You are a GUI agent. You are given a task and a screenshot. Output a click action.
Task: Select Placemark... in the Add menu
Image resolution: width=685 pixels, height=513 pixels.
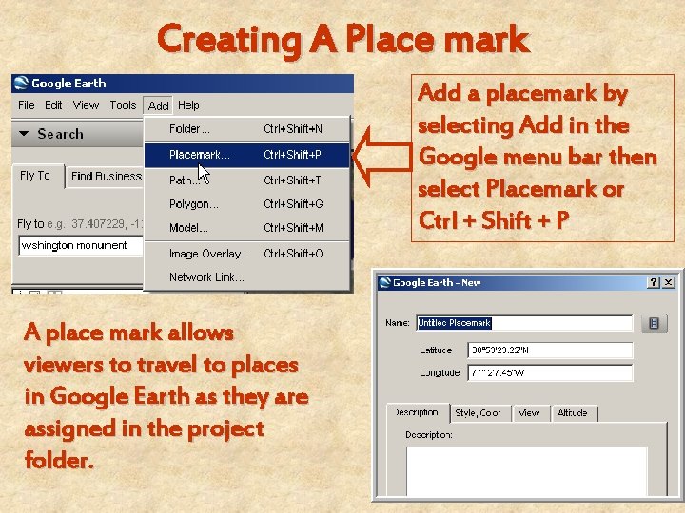tap(247, 155)
